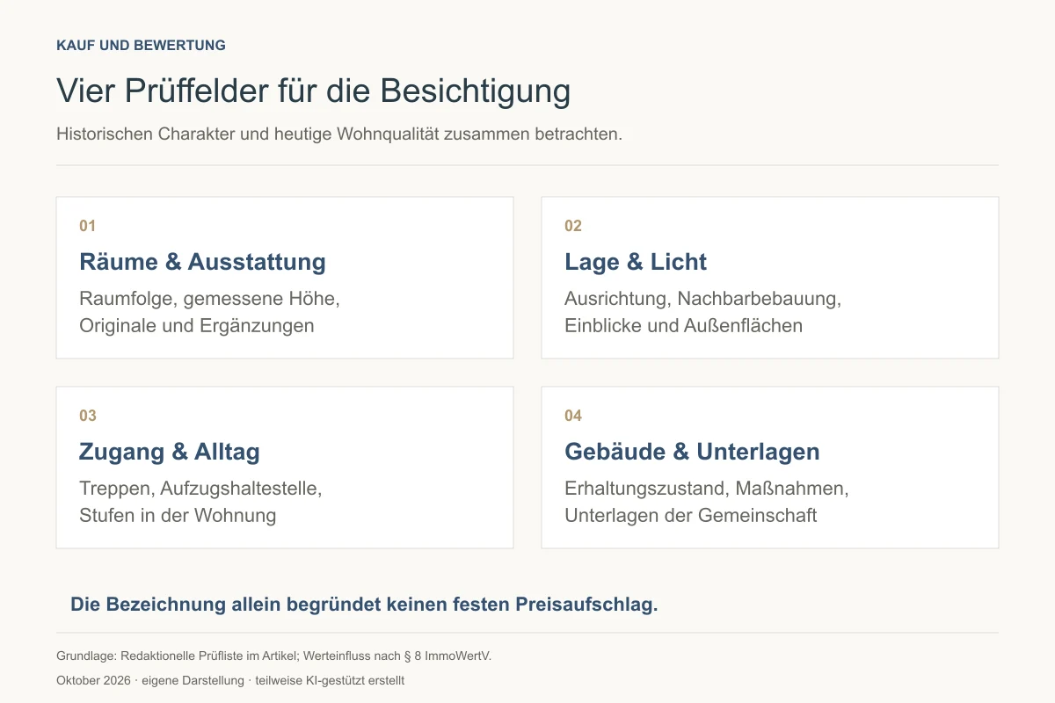Select the 'Zugang & Alltag' heading
Screen dimensions: 1055x703
170,452
